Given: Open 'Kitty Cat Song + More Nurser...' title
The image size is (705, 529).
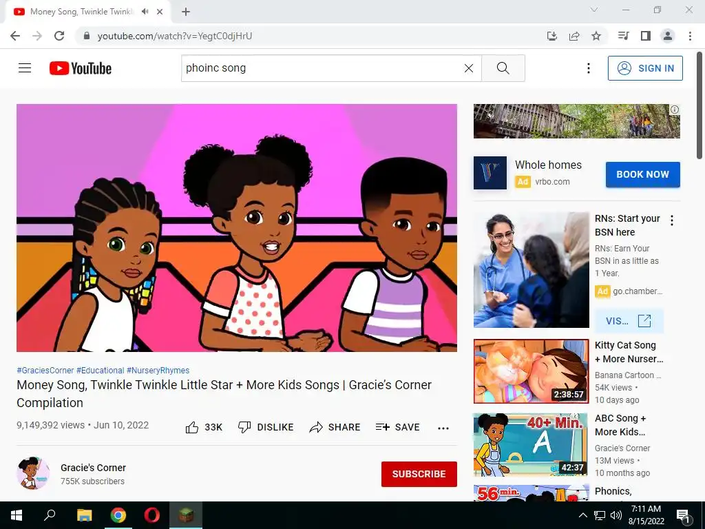Looking at the screenshot, I should click(x=629, y=352).
